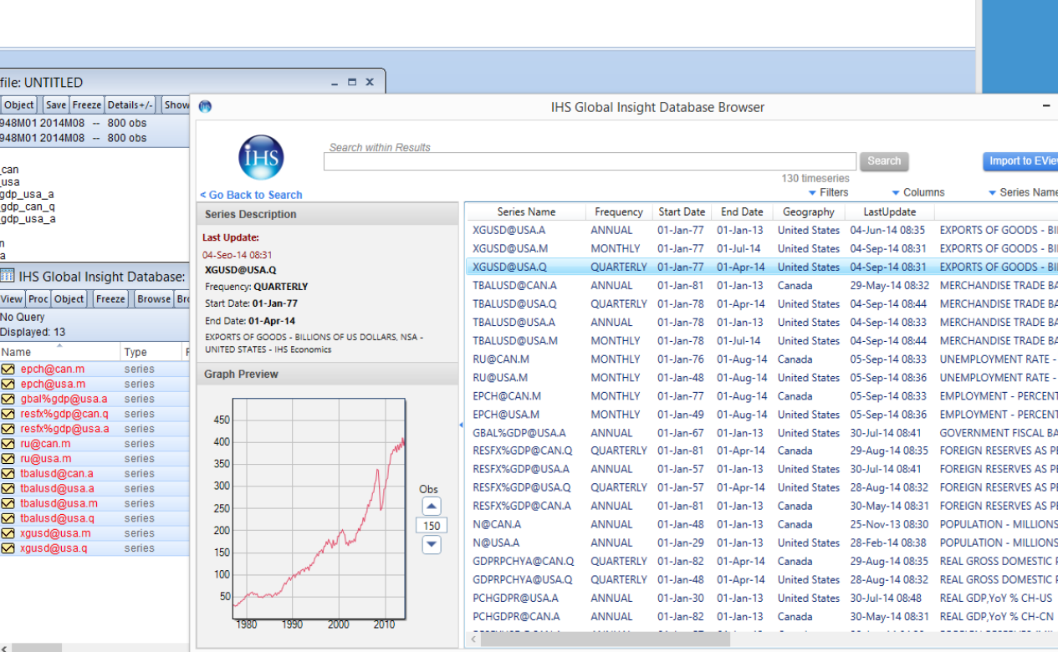Click Save in workfile toolbar
The image size is (1058, 652).
point(56,104)
